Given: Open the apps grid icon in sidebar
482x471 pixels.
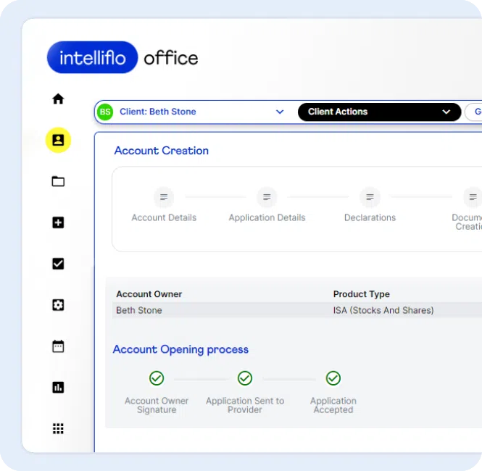Looking at the screenshot, I should click(58, 428).
